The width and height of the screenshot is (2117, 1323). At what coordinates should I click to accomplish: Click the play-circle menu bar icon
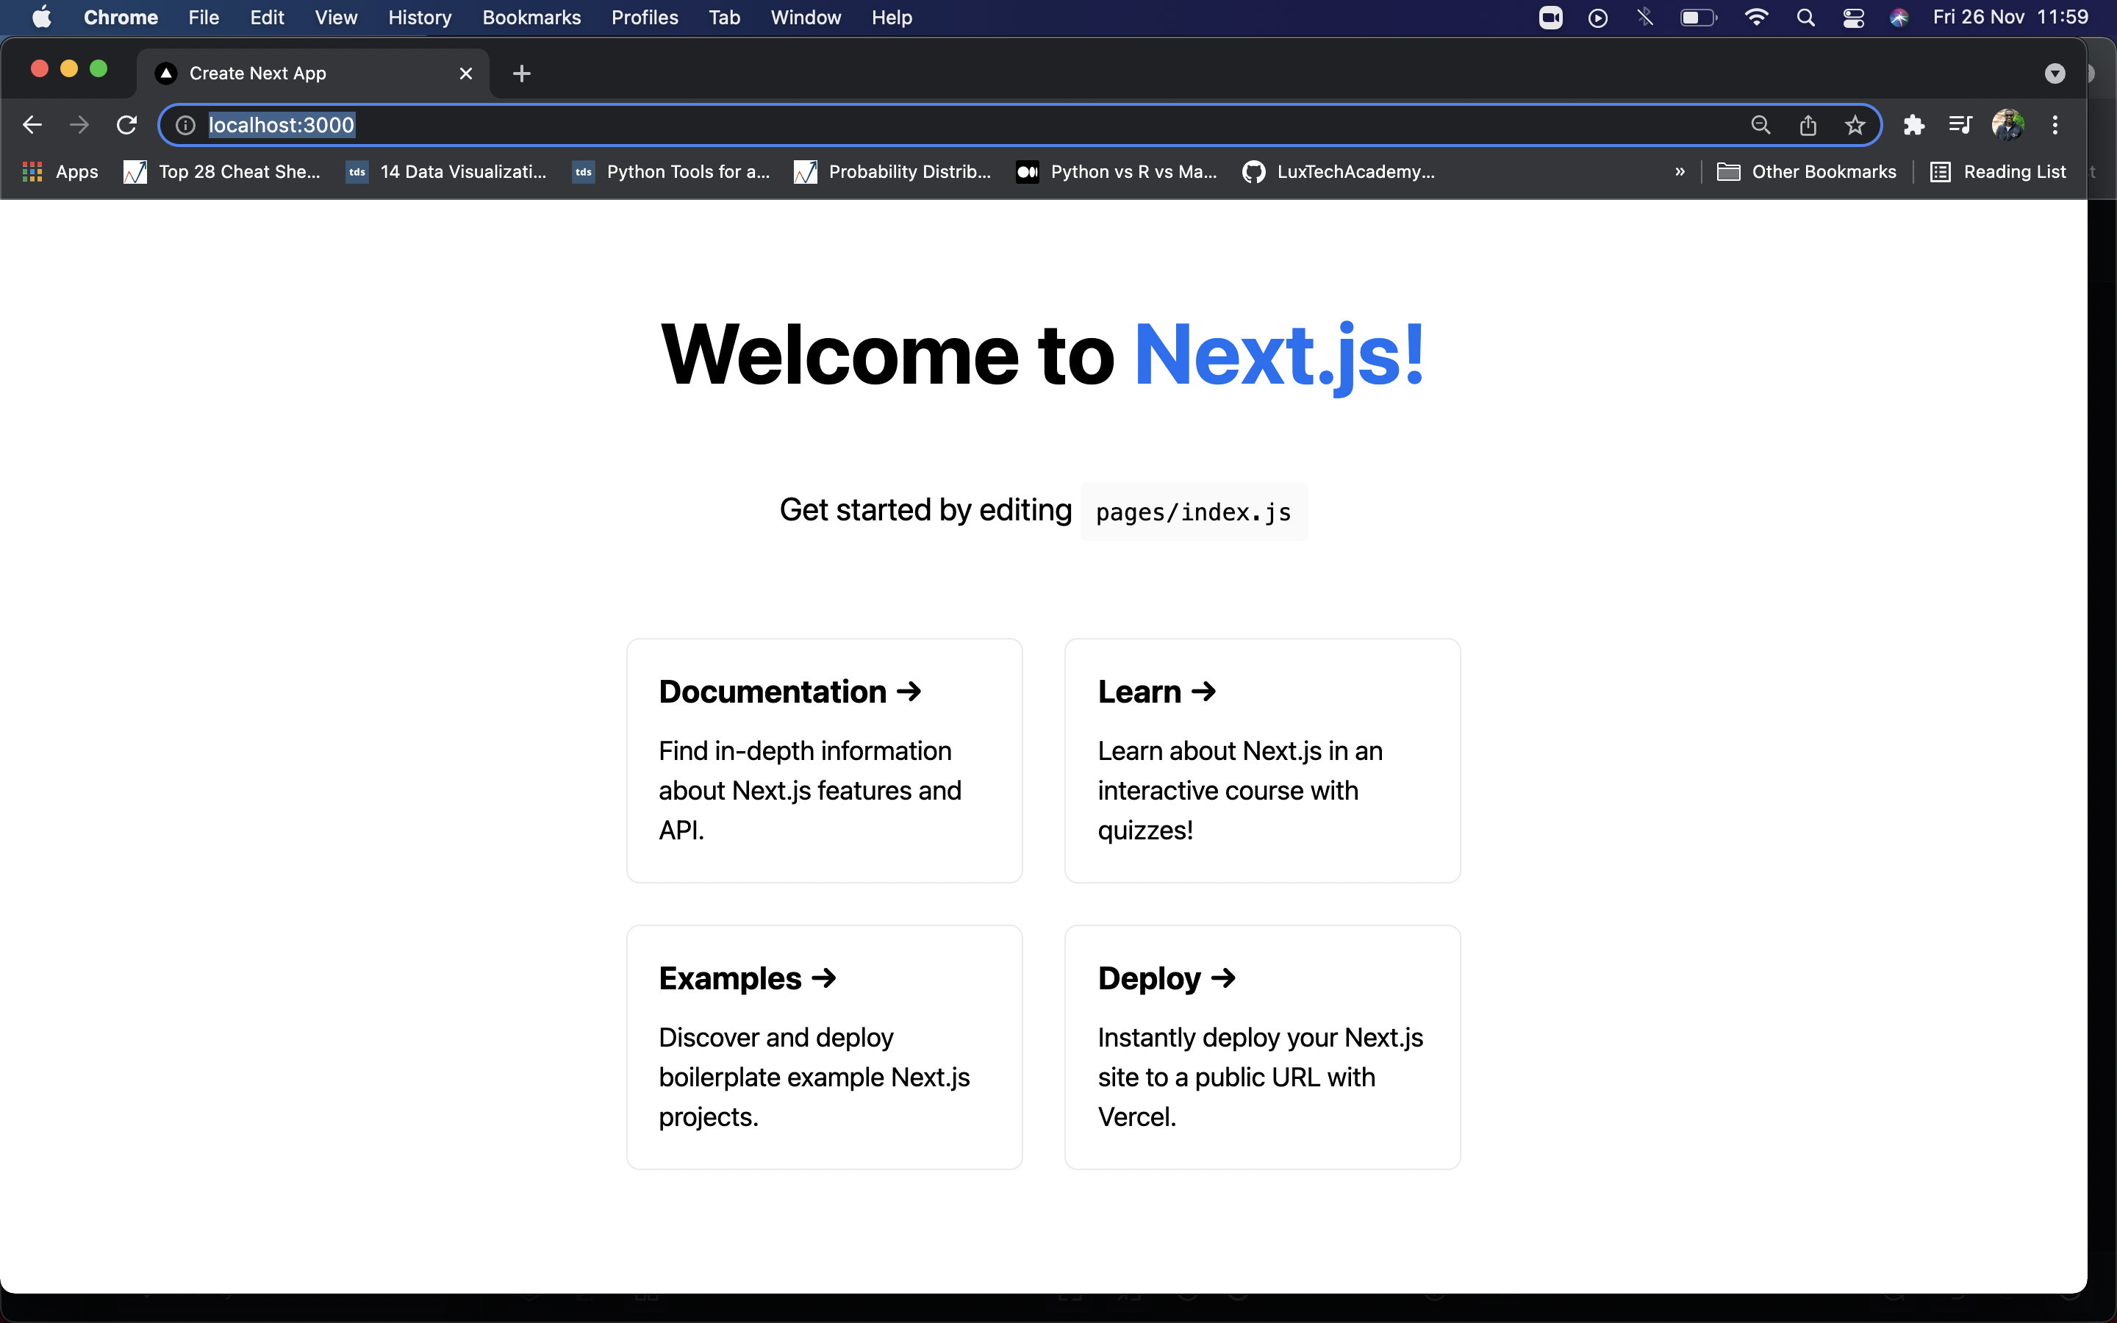1598,18
